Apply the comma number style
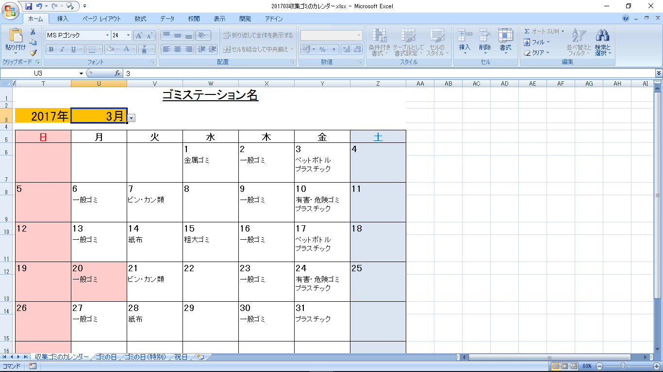The height and width of the screenshot is (372, 663). tap(334, 49)
